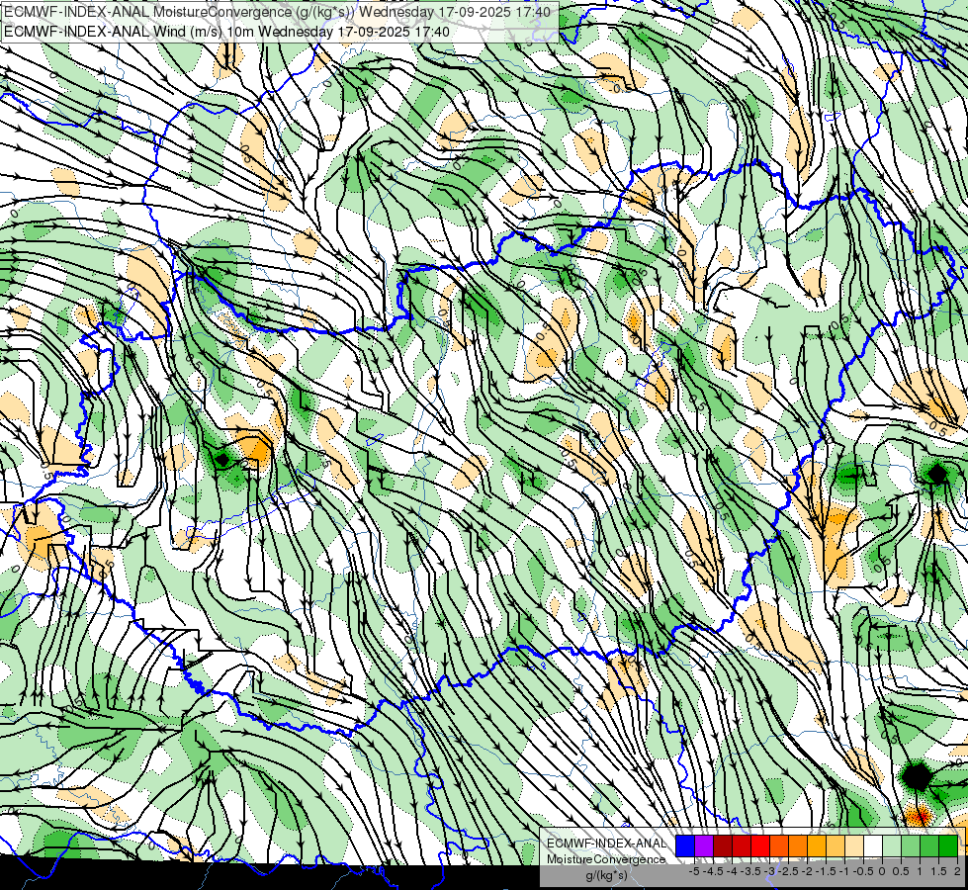Click the red-orange spot below southeast diamond
The width and height of the screenshot is (968, 890).
click(920, 816)
